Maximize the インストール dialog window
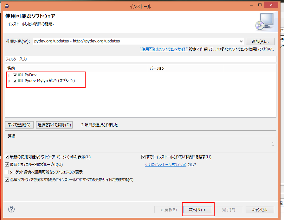Screen dimensions: 284x220 [x=260, y=5]
